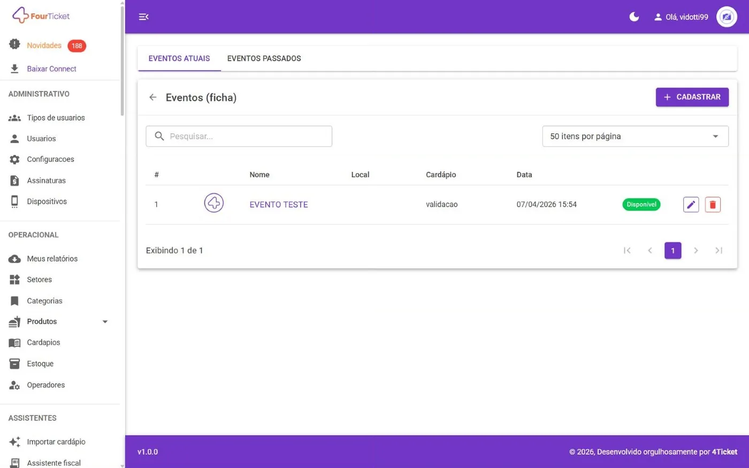The image size is (749, 468).
Task: Edit EVENTO TESTE with pencil icon
Action: [691, 205]
